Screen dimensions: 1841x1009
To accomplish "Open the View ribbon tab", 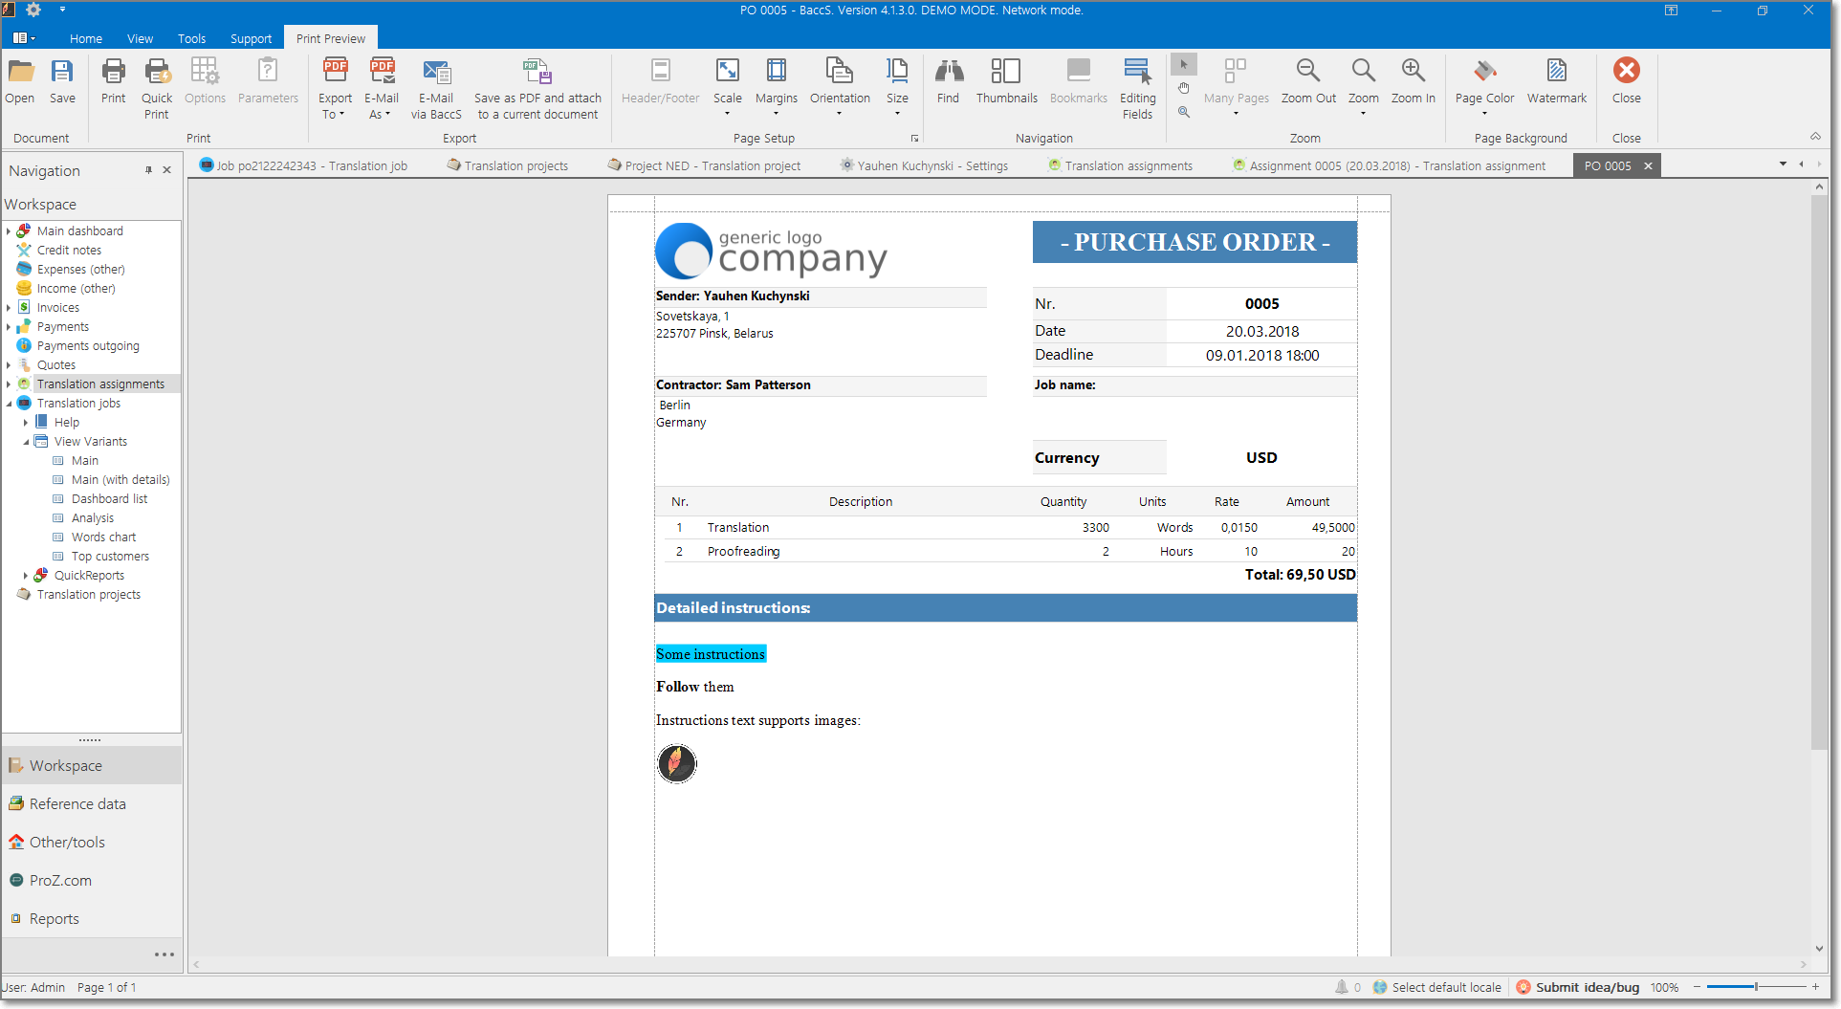I will point(140,38).
